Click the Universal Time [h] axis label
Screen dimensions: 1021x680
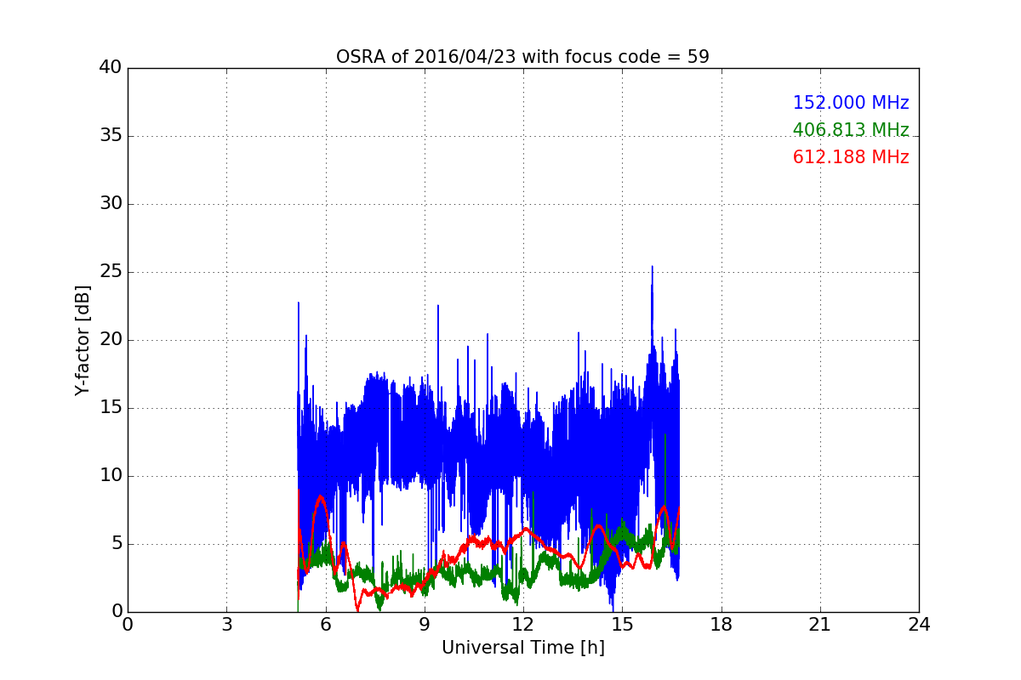coord(522,648)
